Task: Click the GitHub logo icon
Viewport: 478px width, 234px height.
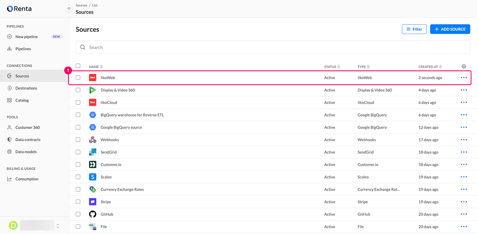Action: [93, 214]
